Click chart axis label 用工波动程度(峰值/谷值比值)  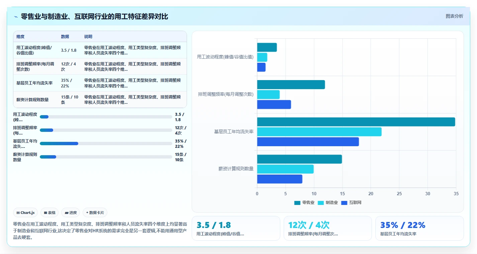225,57
